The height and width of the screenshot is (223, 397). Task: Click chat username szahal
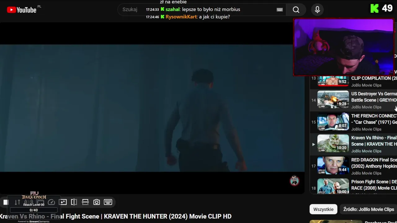click(172, 9)
